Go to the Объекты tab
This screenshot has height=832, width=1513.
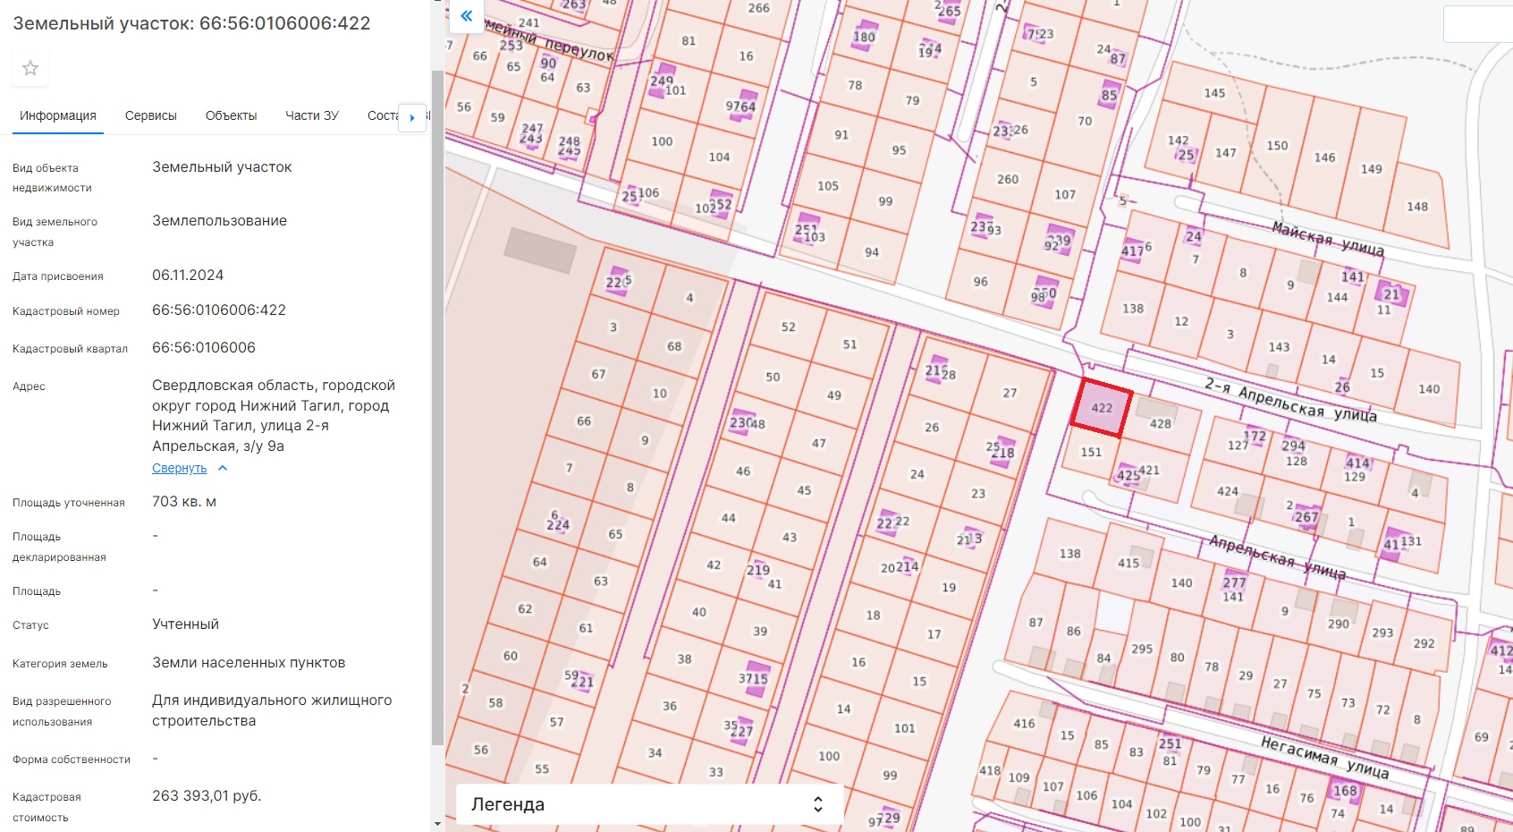click(x=231, y=115)
